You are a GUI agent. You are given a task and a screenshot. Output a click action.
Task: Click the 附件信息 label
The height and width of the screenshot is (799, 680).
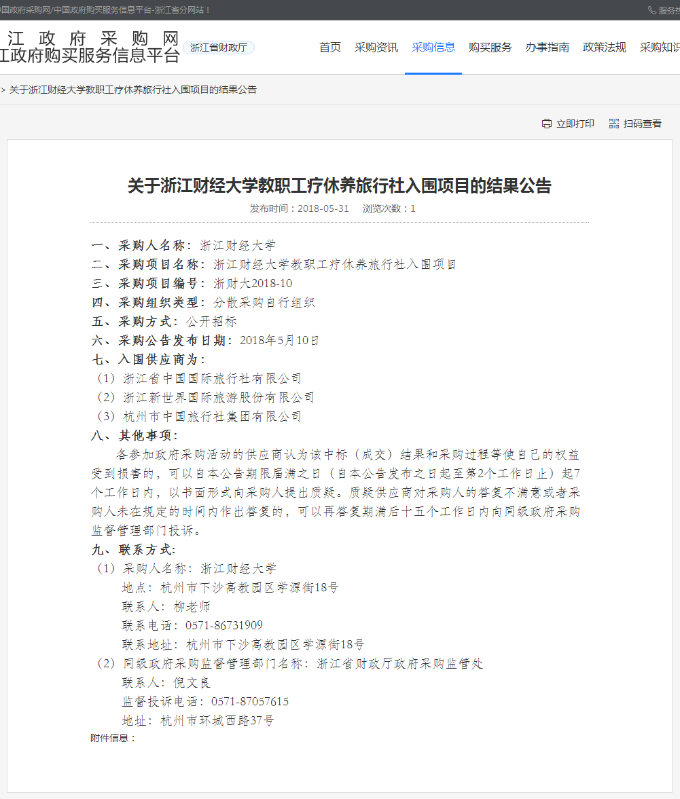click(113, 738)
